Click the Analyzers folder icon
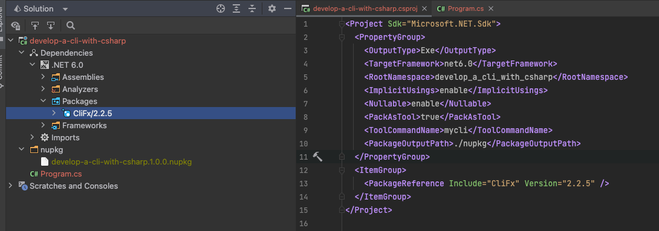The height and width of the screenshot is (231, 659). coord(56,89)
